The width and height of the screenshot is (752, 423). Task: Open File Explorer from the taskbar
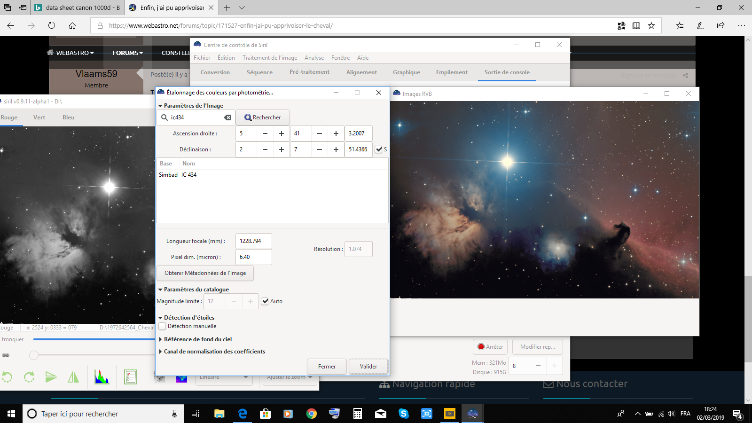(219, 414)
